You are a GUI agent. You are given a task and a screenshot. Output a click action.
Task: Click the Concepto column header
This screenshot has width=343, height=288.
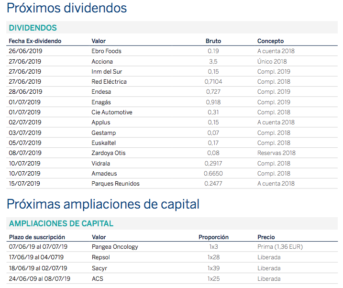coord(270,41)
